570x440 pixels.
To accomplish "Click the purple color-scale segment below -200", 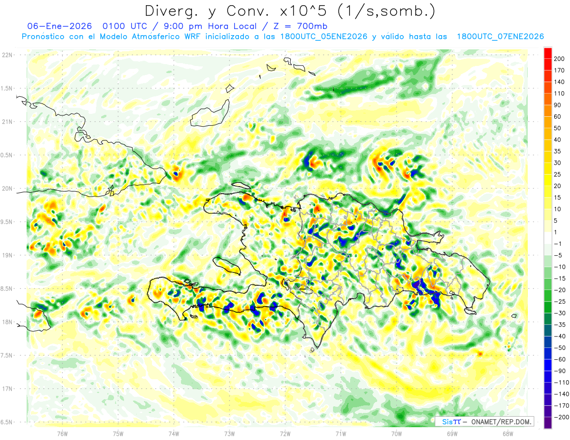I will click(x=548, y=423).
